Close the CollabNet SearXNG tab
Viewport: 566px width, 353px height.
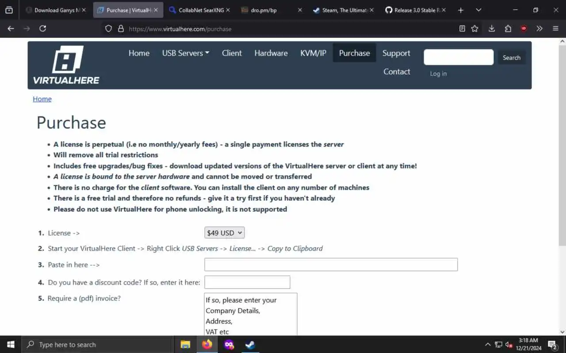pyautogui.click(x=228, y=10)
